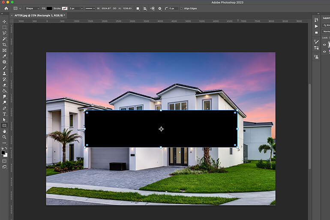This screenshot has height=220, width=330.
Task: Select the Smudge tool
Action: (x=4, y=96)
